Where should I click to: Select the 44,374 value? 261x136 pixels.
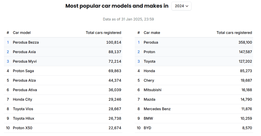click(x=115, y=80)
